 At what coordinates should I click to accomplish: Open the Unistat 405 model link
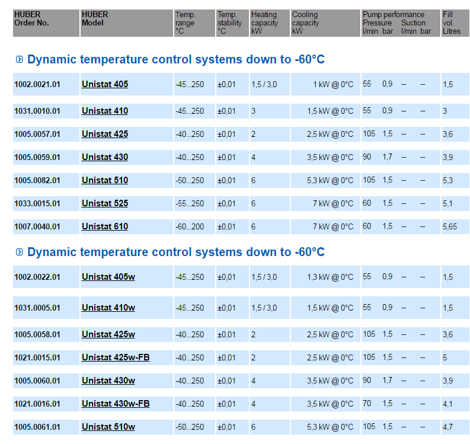105,84
